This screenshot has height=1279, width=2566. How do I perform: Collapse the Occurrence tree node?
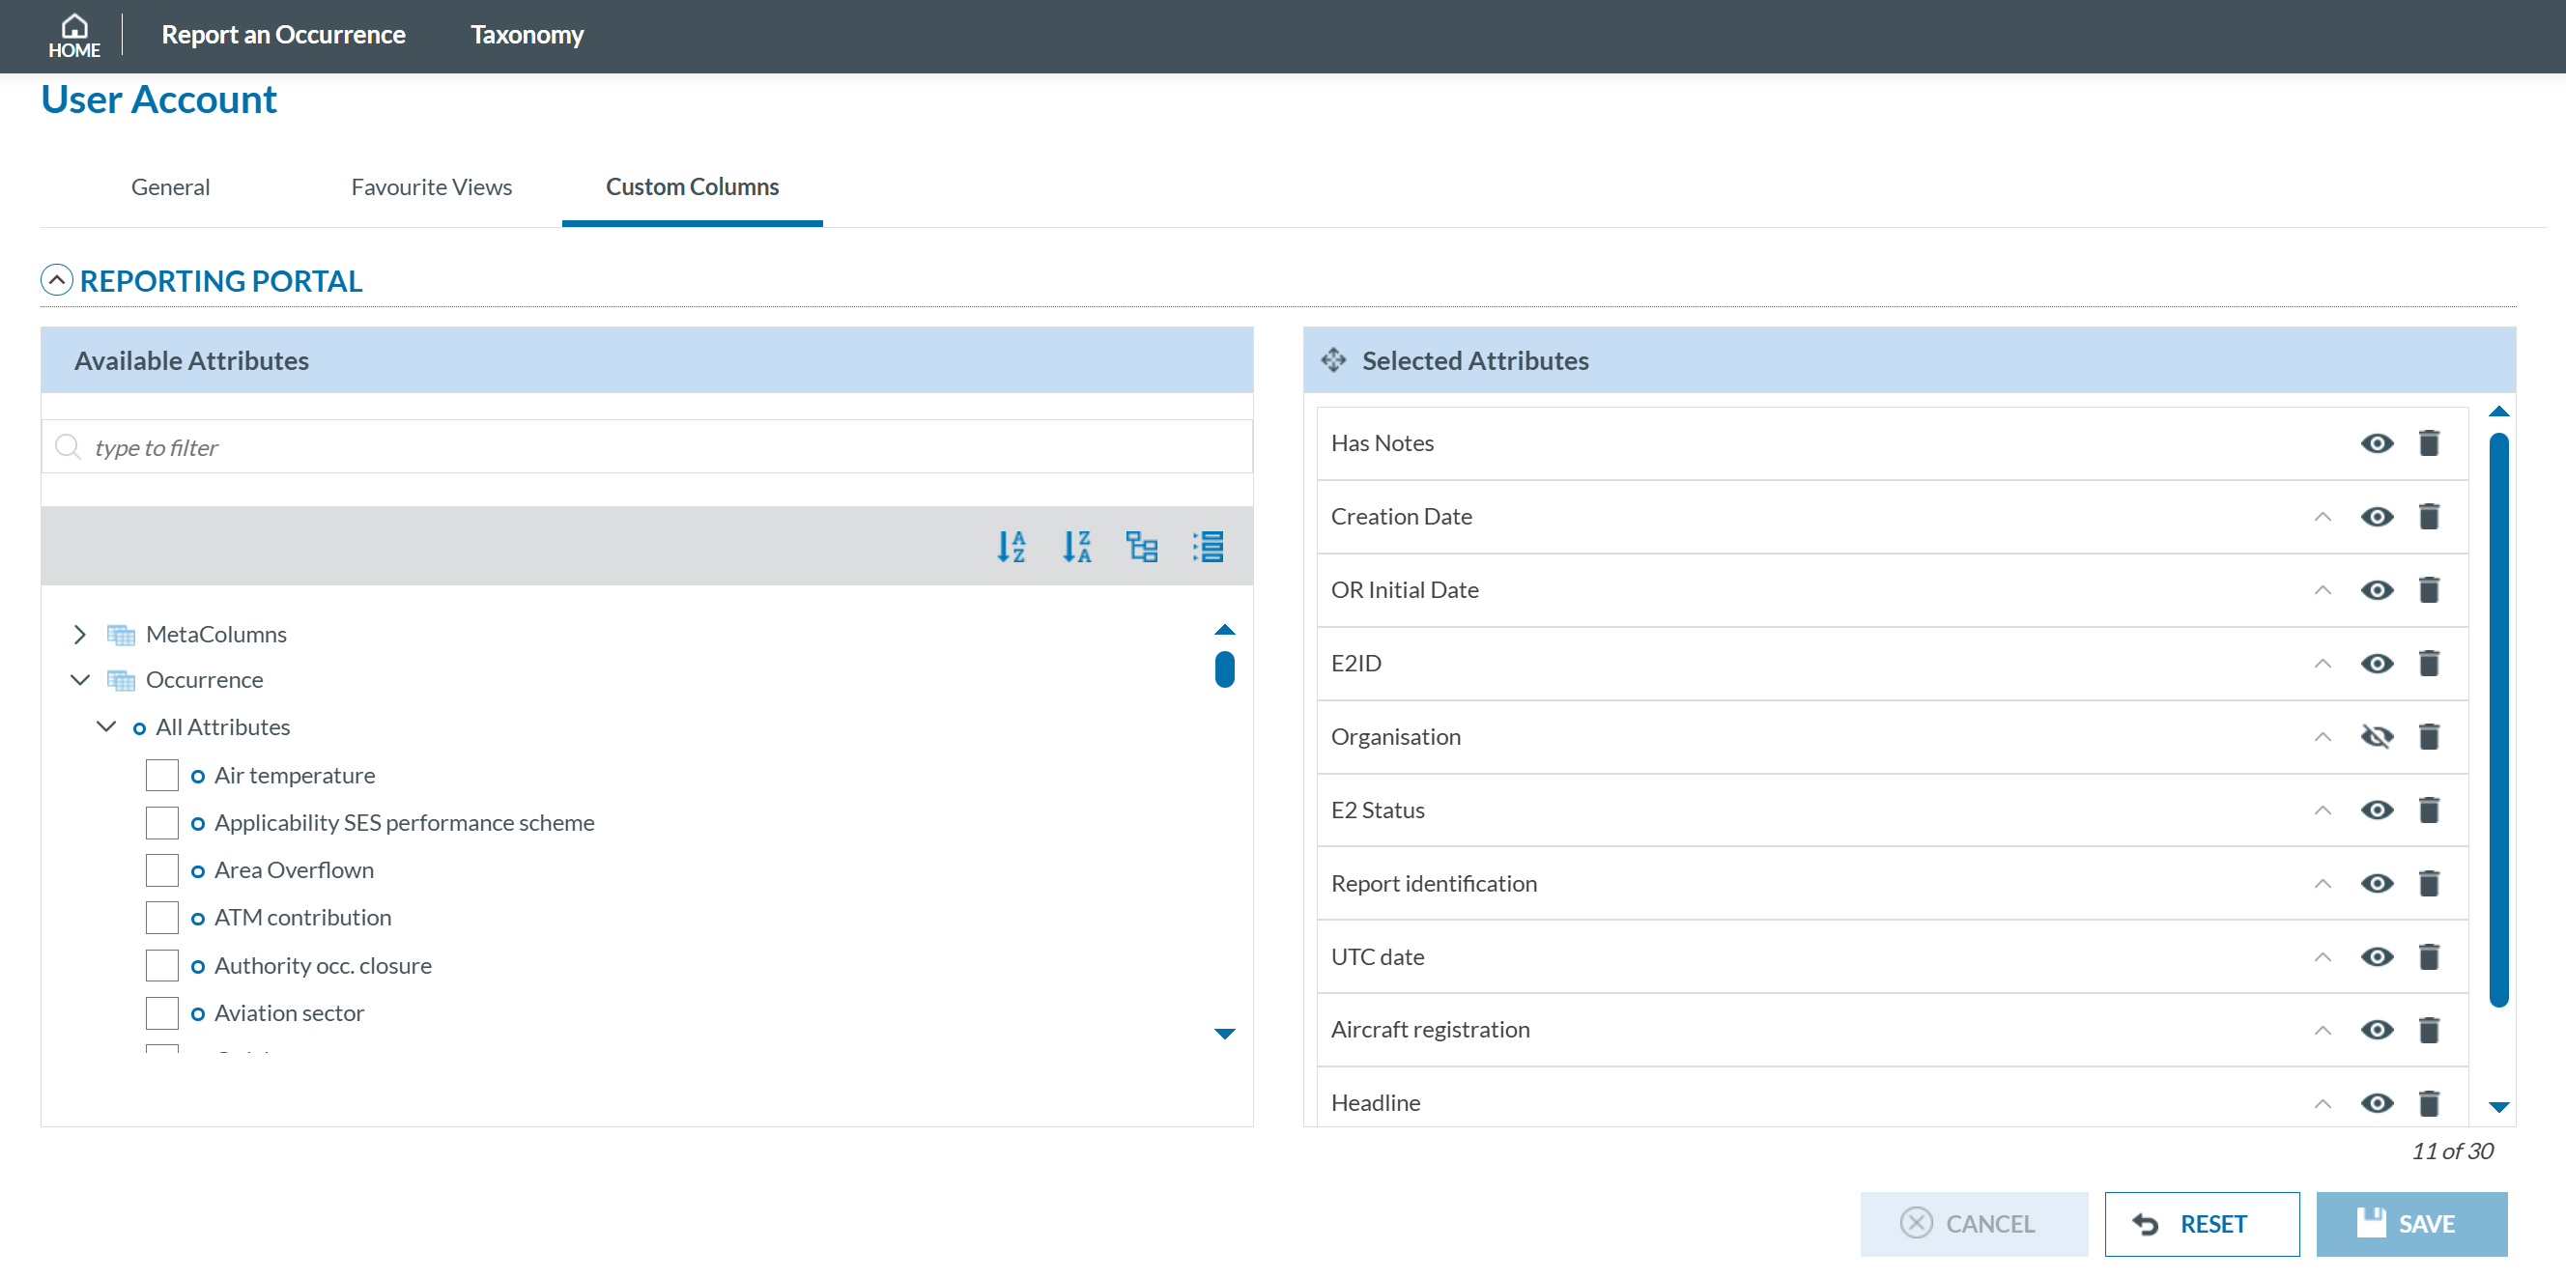click(x=79, y=680)
